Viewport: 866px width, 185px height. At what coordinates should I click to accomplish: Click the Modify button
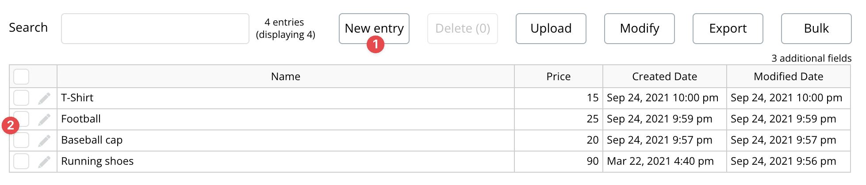640,29
